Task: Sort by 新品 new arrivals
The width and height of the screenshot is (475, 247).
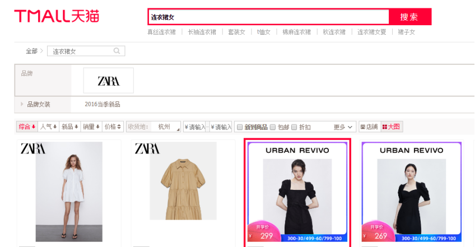Action: [70, 127]
